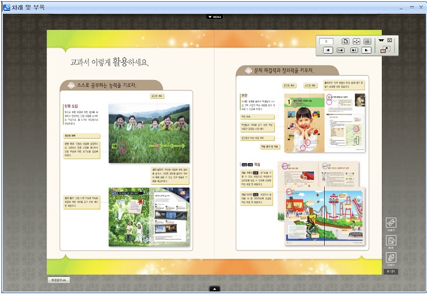
Task: Expand the top MENU dropdown tab
Action: tap(215, 17)
